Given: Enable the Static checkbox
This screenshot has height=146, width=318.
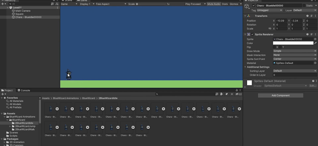Looking at the screenshot, I should click(304, 5).
